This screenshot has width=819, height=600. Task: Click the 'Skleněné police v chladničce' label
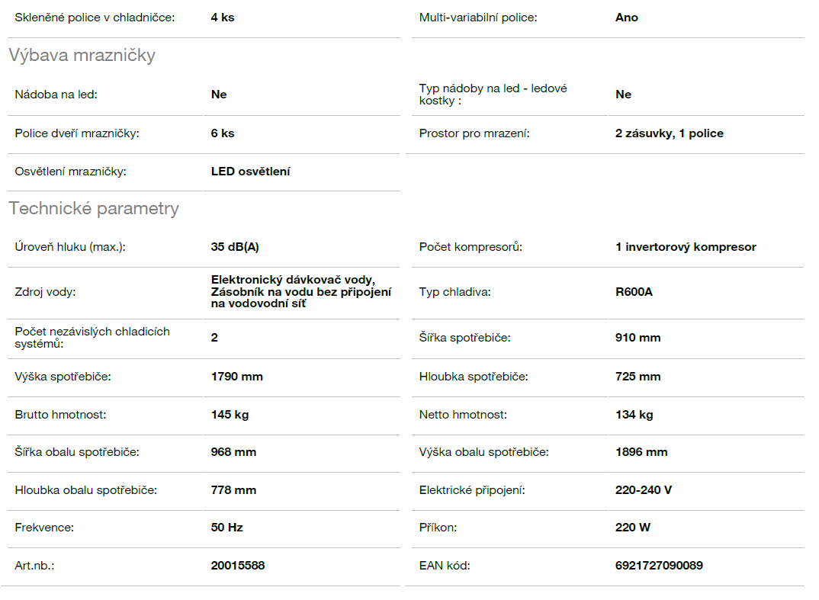95,18
